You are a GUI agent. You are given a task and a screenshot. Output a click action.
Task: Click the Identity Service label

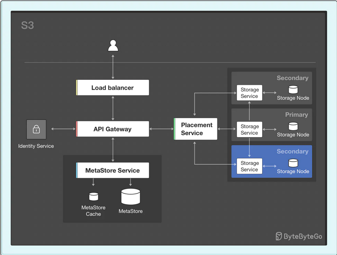(36, 146)
